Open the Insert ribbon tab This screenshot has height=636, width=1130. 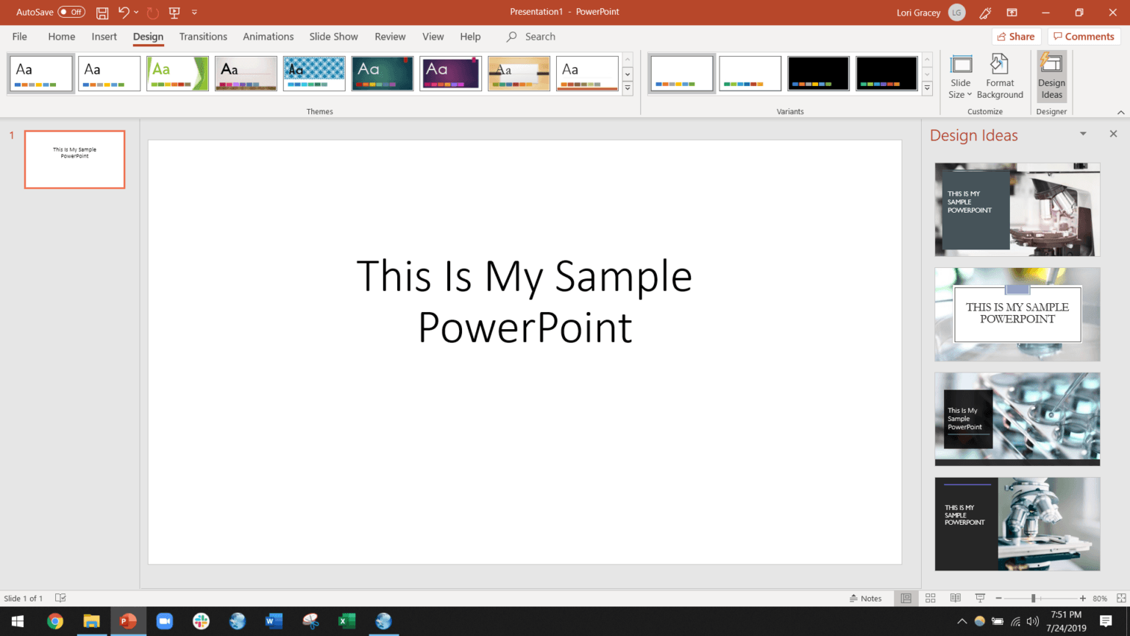(x=104, y=36)
